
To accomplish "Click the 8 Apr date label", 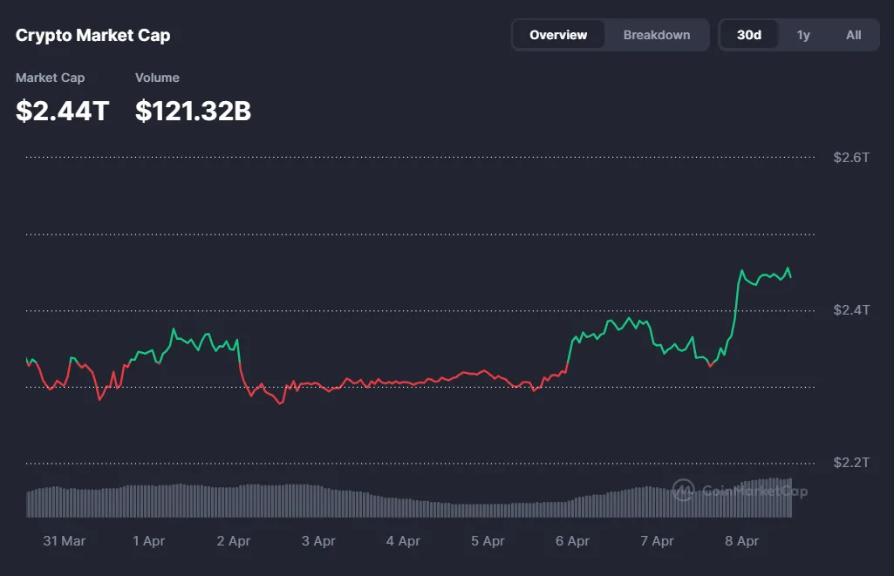I will 740,541.
